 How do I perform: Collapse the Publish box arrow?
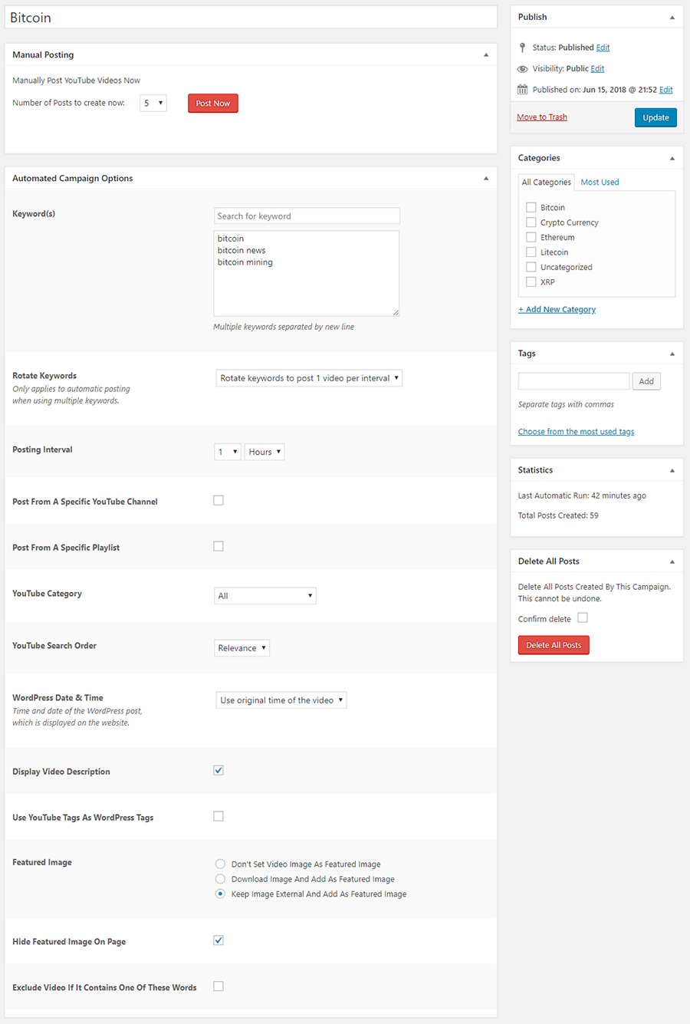click(672, 17)
